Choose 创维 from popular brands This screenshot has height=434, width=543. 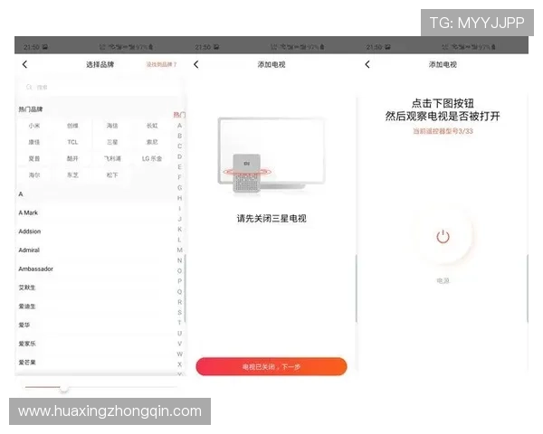coord(72,126)
